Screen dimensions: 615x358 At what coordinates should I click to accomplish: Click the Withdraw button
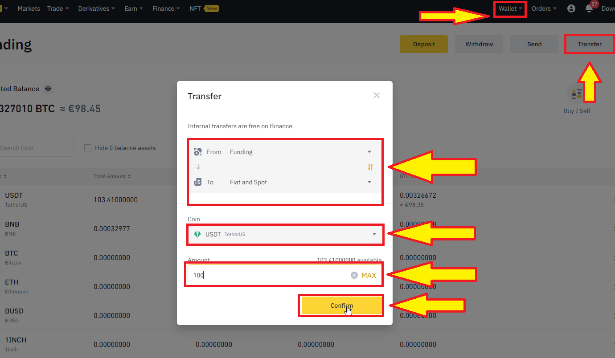(x=479, y=44)
